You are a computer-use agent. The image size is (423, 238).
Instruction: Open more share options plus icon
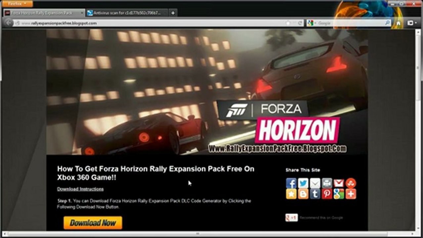(351, 194)
